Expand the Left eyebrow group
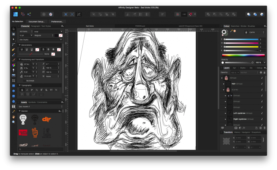Image resolution: width=277 pixels, height=170 pixels. tap(225, 113)
